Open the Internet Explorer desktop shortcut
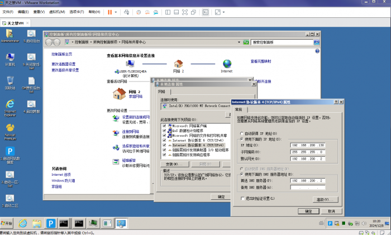The width and height of the screenshot is (391, 235). click(10, 106)
